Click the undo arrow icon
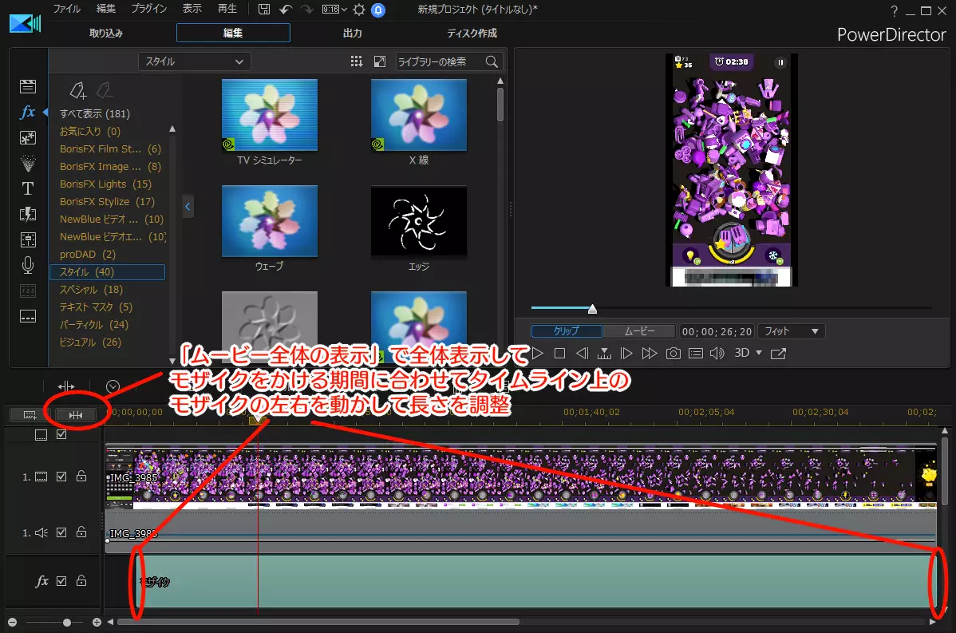Image resolution: width=956 pixels, height=633 pixels. [x=286, y=10]
